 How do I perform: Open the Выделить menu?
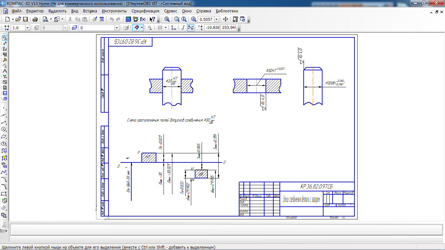point(58,11)
